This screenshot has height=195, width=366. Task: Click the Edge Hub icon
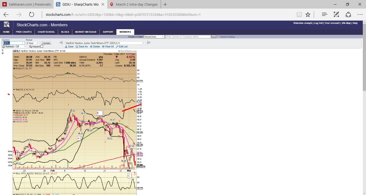coord(324,14)
